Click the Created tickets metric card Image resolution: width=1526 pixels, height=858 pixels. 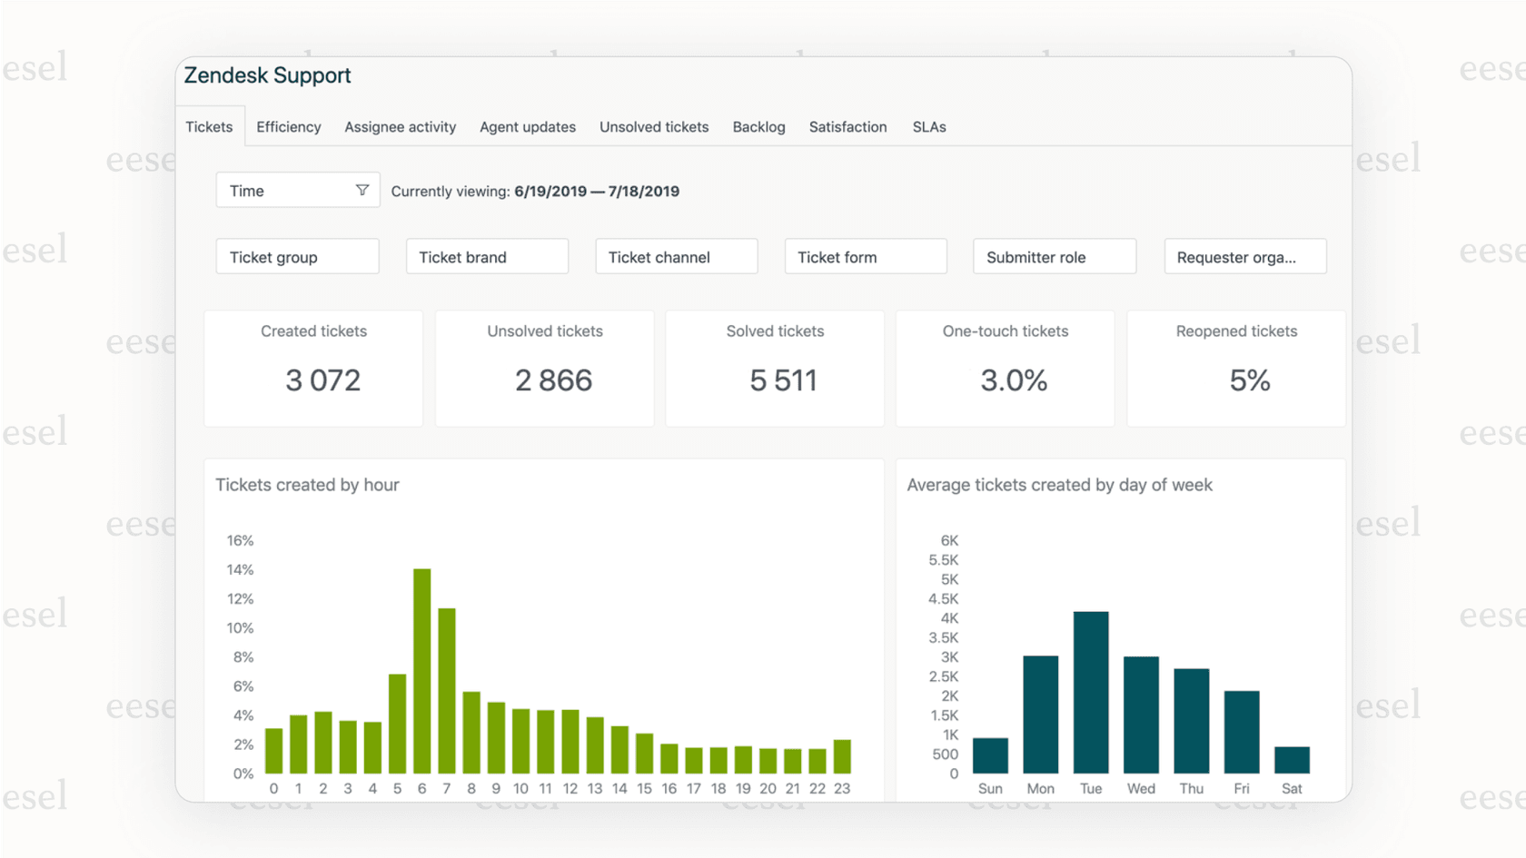click(313, 368)
